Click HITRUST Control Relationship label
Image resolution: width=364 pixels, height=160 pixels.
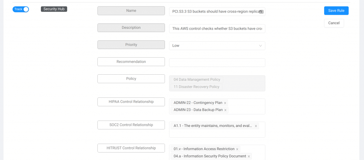[x=131, y=148]
